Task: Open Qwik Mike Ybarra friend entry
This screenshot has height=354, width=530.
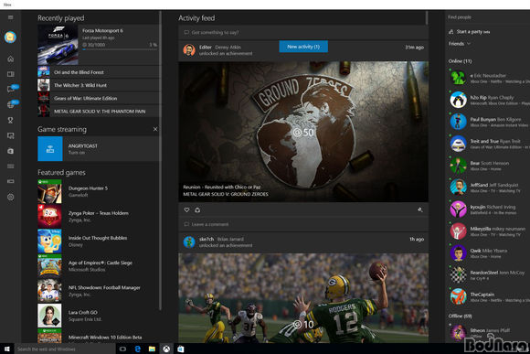Action: click(489, 252)
